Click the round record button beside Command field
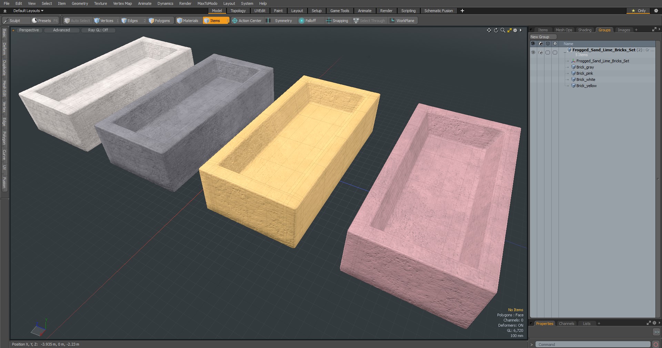The image size is (662, 348). point(656,345)
